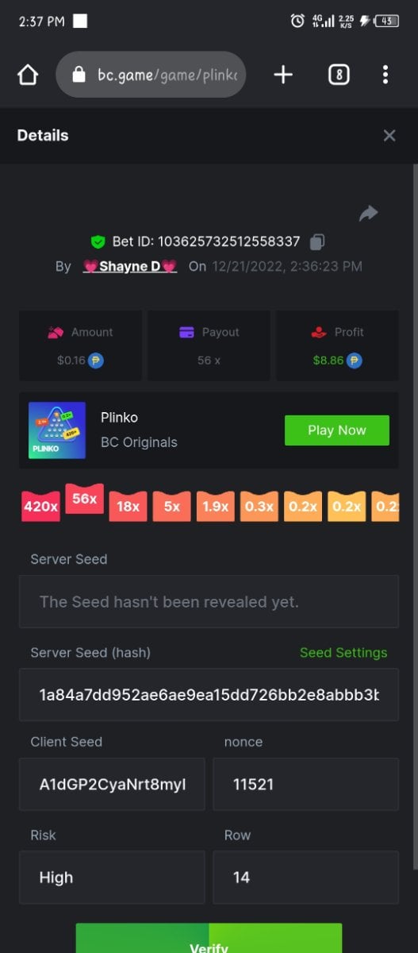
Task: Click the Client Seed field
Action: click(x=112, y=784)
